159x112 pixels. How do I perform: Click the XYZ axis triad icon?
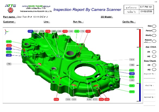[7, 32]
